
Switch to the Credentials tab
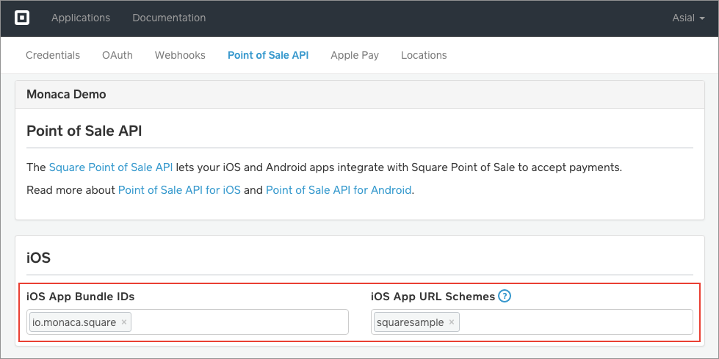[x=53, y=55]
